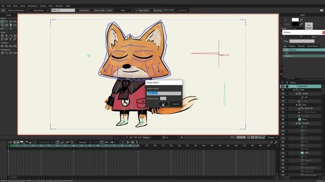Click the new action icon in Actions window

tap(284, 37)
